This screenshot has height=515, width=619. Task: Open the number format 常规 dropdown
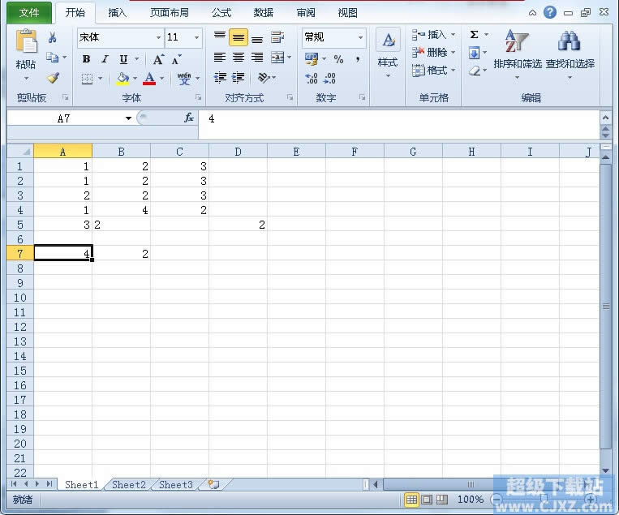coord(360,37)
